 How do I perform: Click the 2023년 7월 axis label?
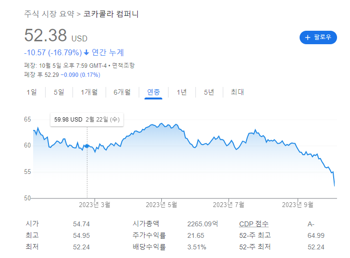tap(229, 205)
